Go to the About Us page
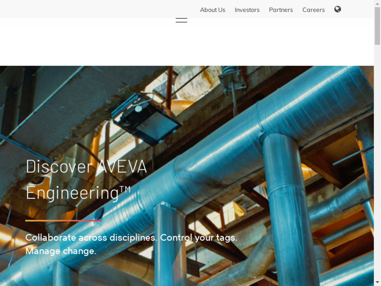This screenshot has height=286, width=381. (x=213, y=10)
